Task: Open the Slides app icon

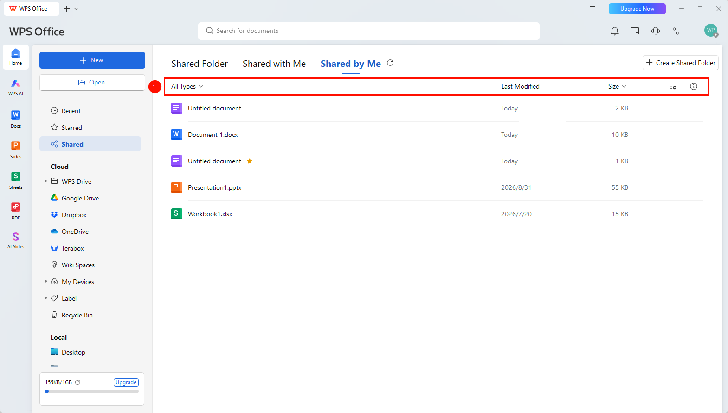Action: pyautogui.click(x=16, y=149)
